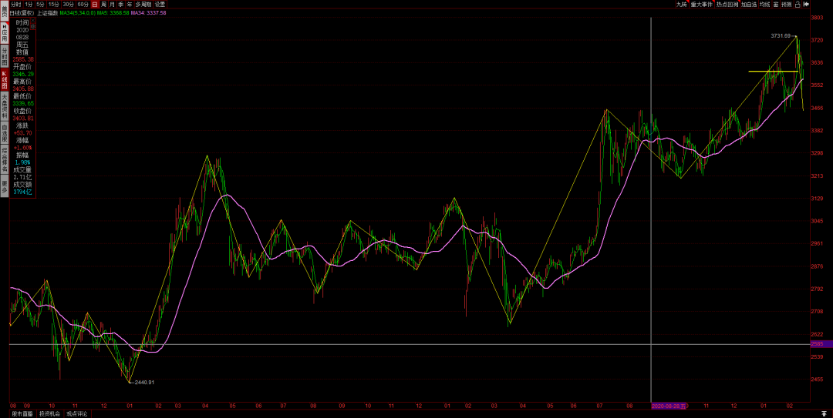Select the 60分 period button
The width and height of the screenshot is (833, 418).
click(x=83, y=5)
